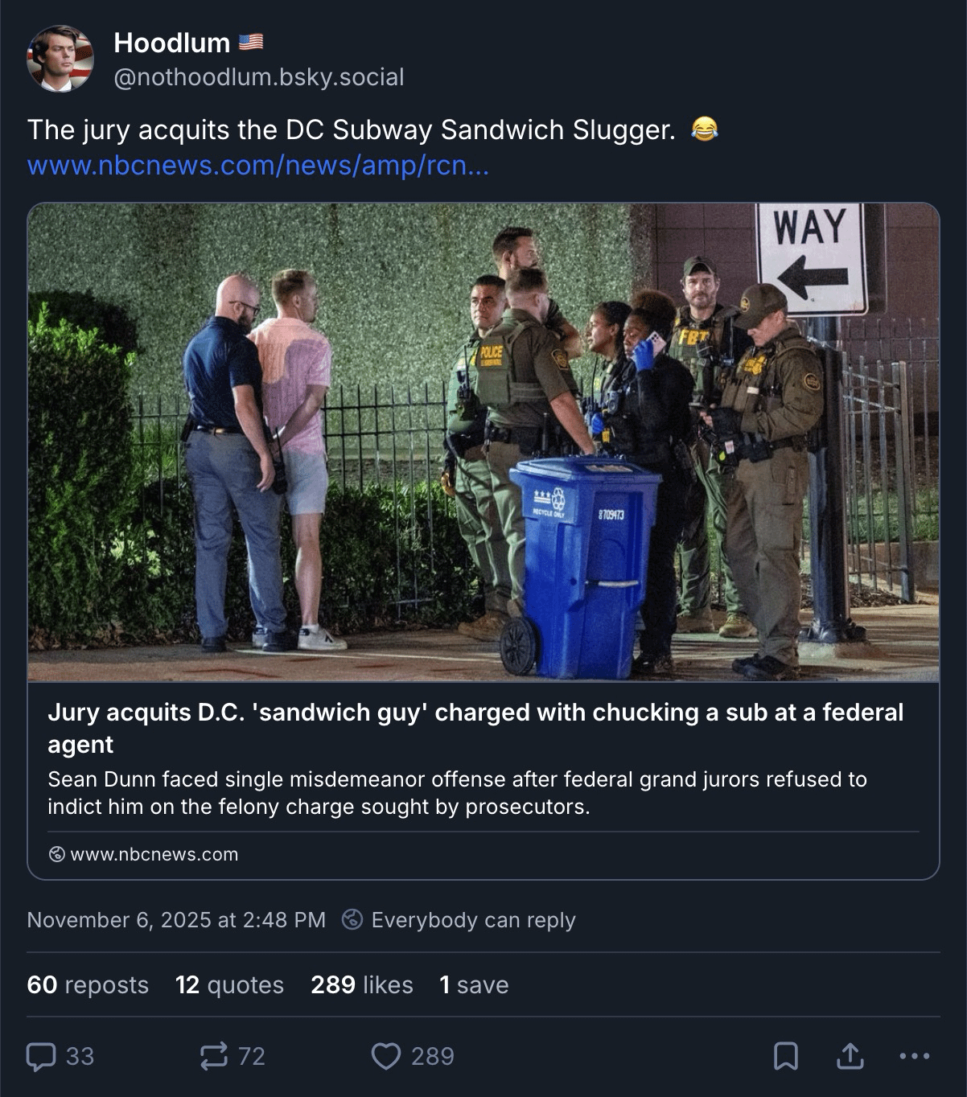Click the reply speech bubble icon
Image resolution: width=967 pixels, height=1097 pixels.
click(x=41, y=1056)
